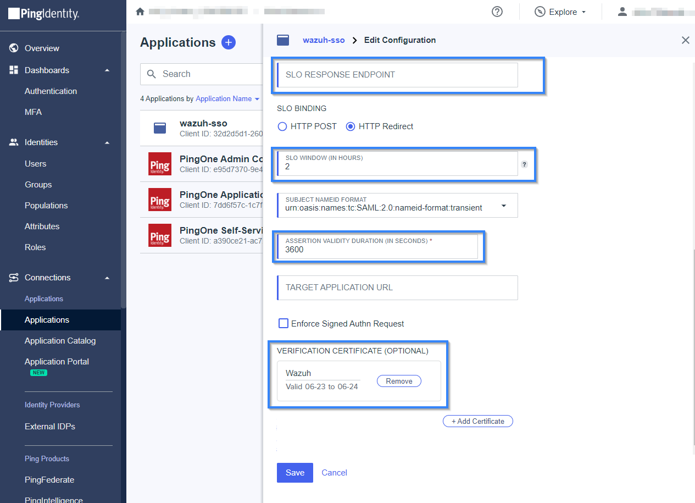Click the SLO Window hours field

pyautogui.click(x=397, y=163)
